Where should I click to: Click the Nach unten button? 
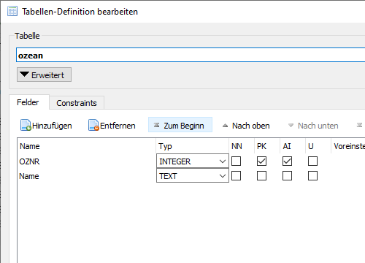pos(313,126)
